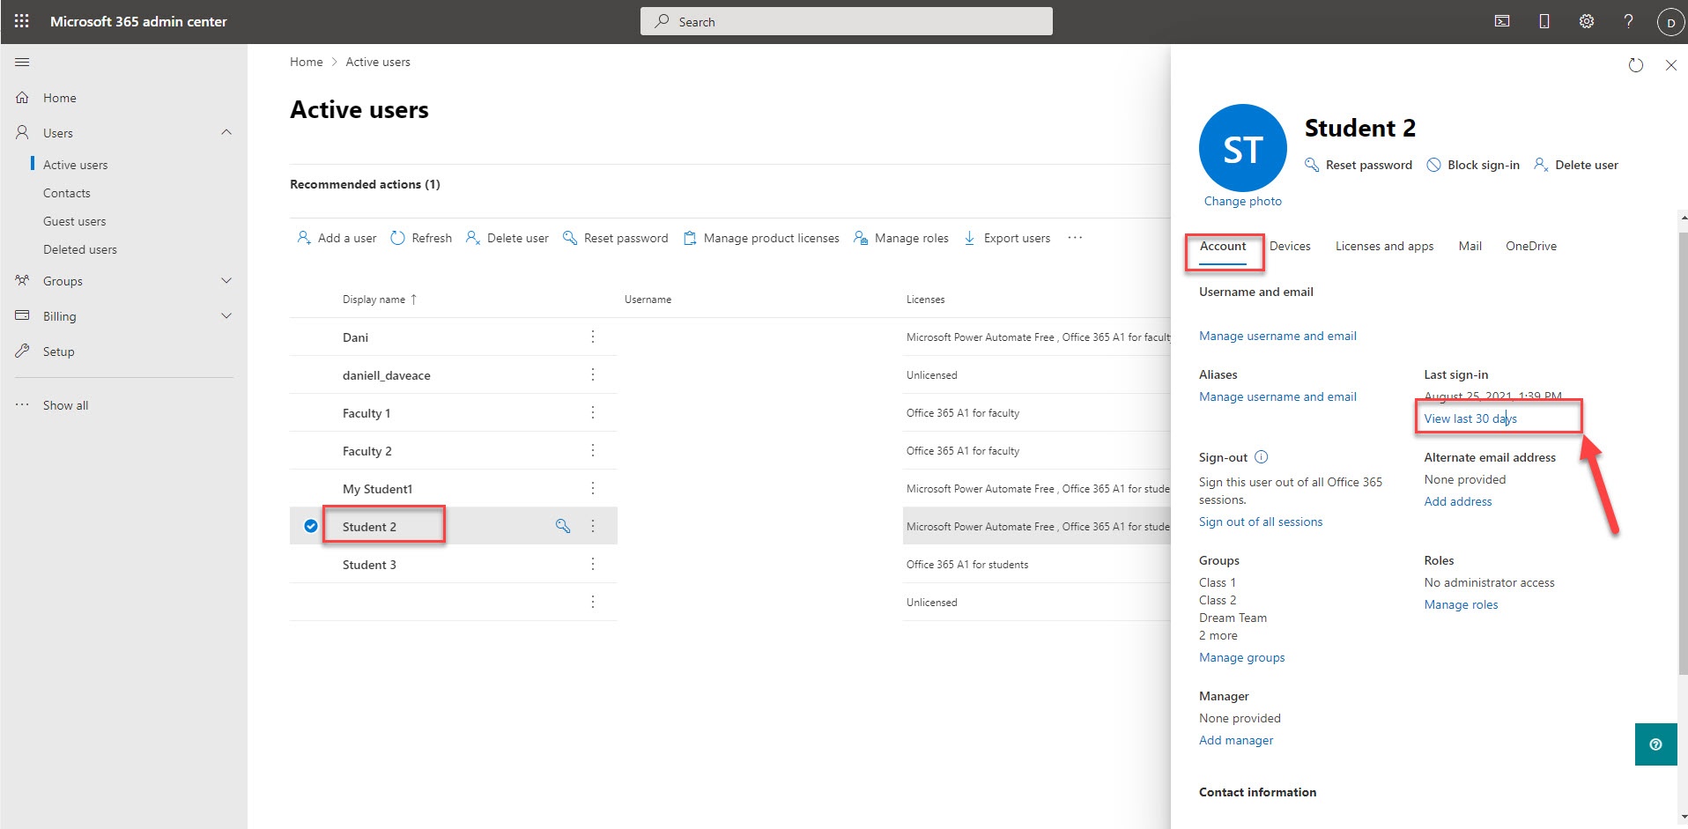Open the app launcher waffle icon
The height and width of the screenshot is (829, 1688).
22,21
